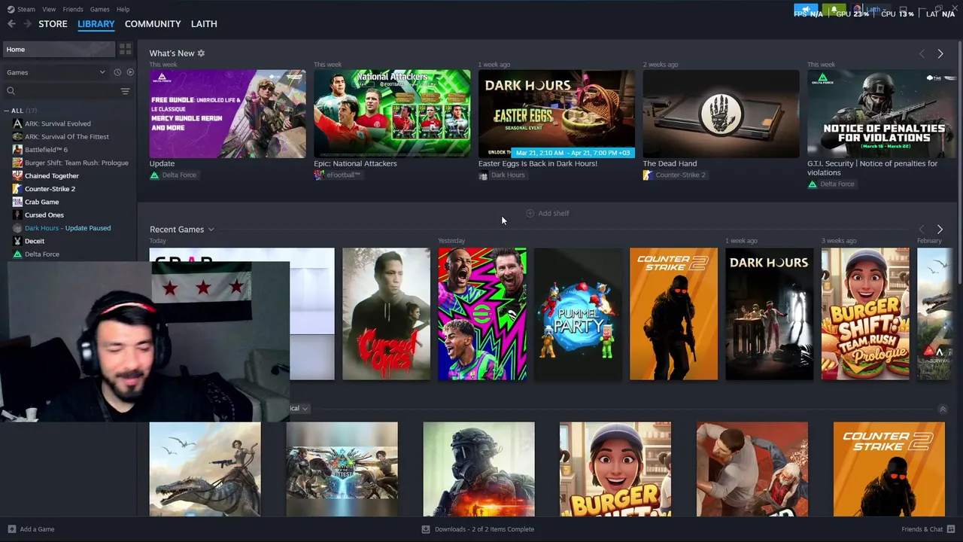Click the Add a Game plus icon
This screenshot has width=963, height=542.
pos(11,529)
